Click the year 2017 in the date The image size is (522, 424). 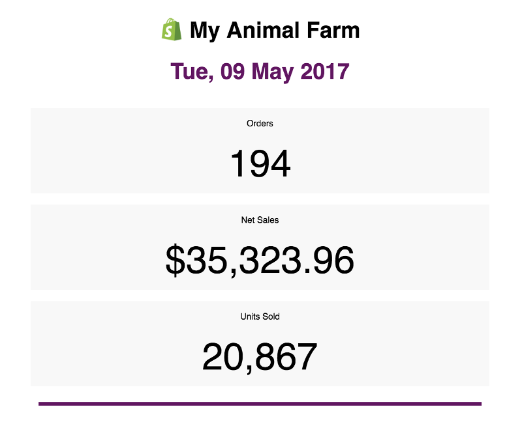324,71
